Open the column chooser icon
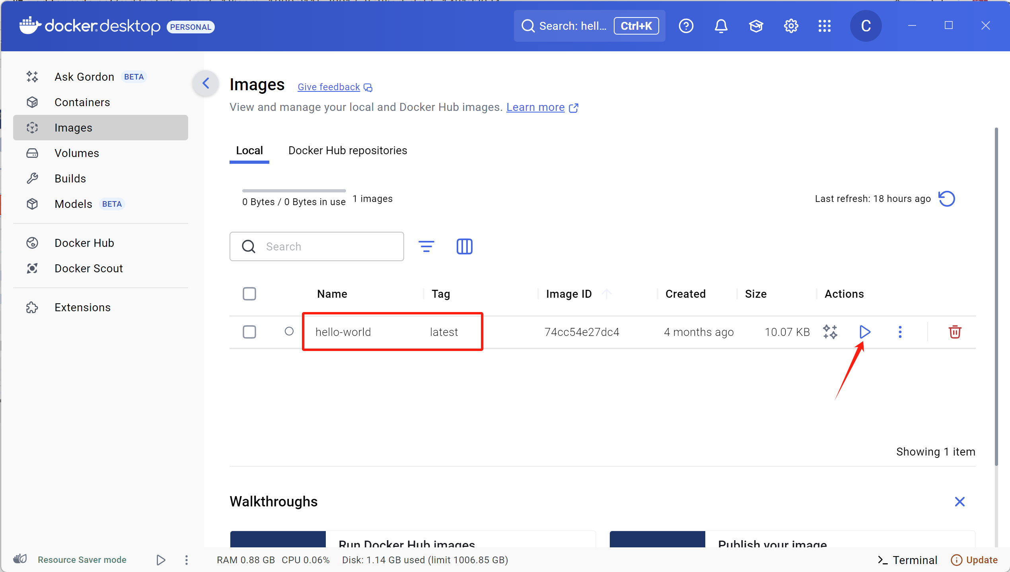The image size is (1010, 572). click(464, 246)
